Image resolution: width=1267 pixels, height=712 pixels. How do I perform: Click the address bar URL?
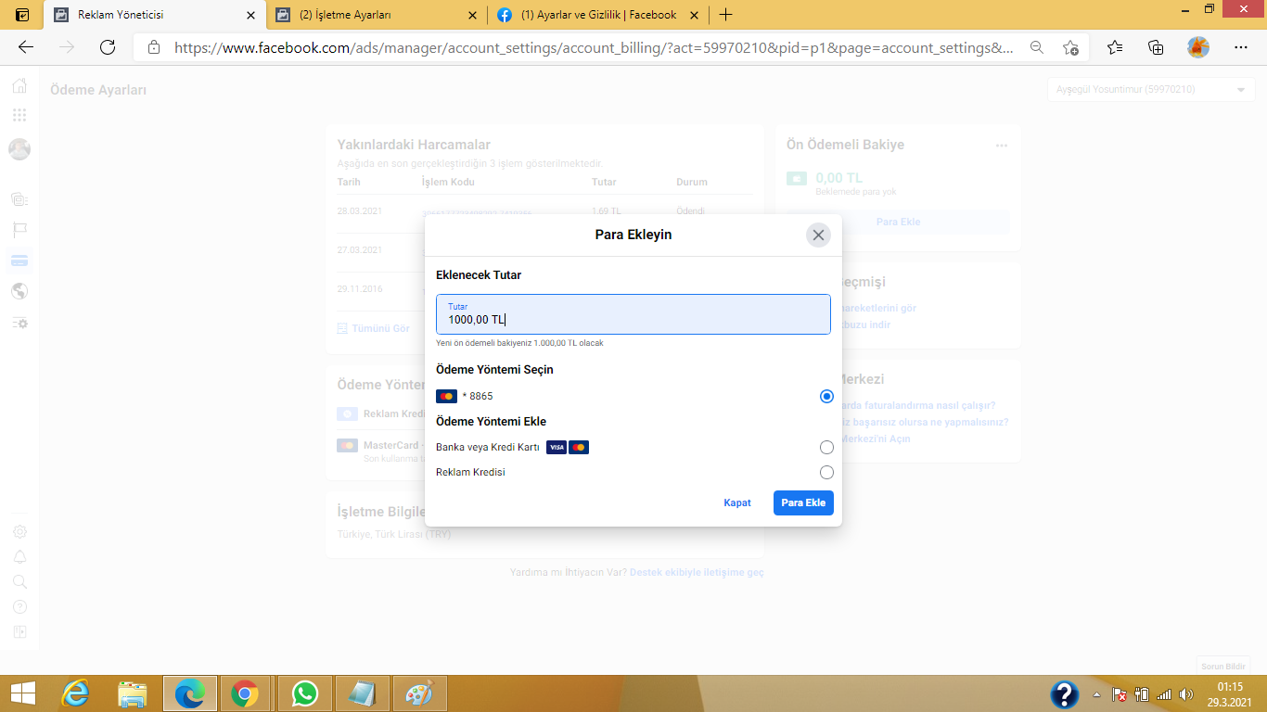pyautogui.click(x=594, y=47)
